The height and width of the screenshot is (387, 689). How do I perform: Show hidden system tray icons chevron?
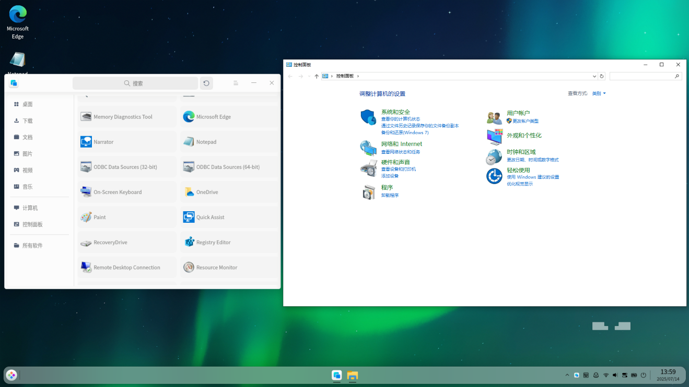click(567, 376)
